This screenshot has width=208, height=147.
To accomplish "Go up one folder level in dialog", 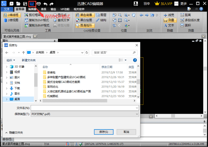I will pyautogui.click(x=23, y=53).
